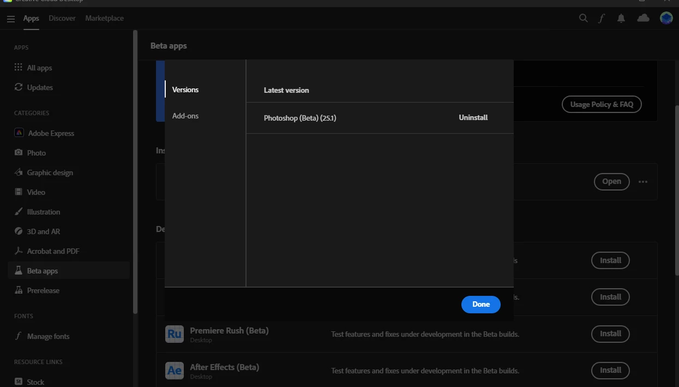
Task: Click the Photo camera icon
Action: tap(19, 153)
